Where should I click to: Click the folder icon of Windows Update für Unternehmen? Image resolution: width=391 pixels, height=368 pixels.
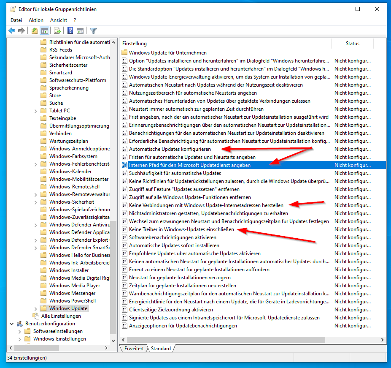coord(124,52)
